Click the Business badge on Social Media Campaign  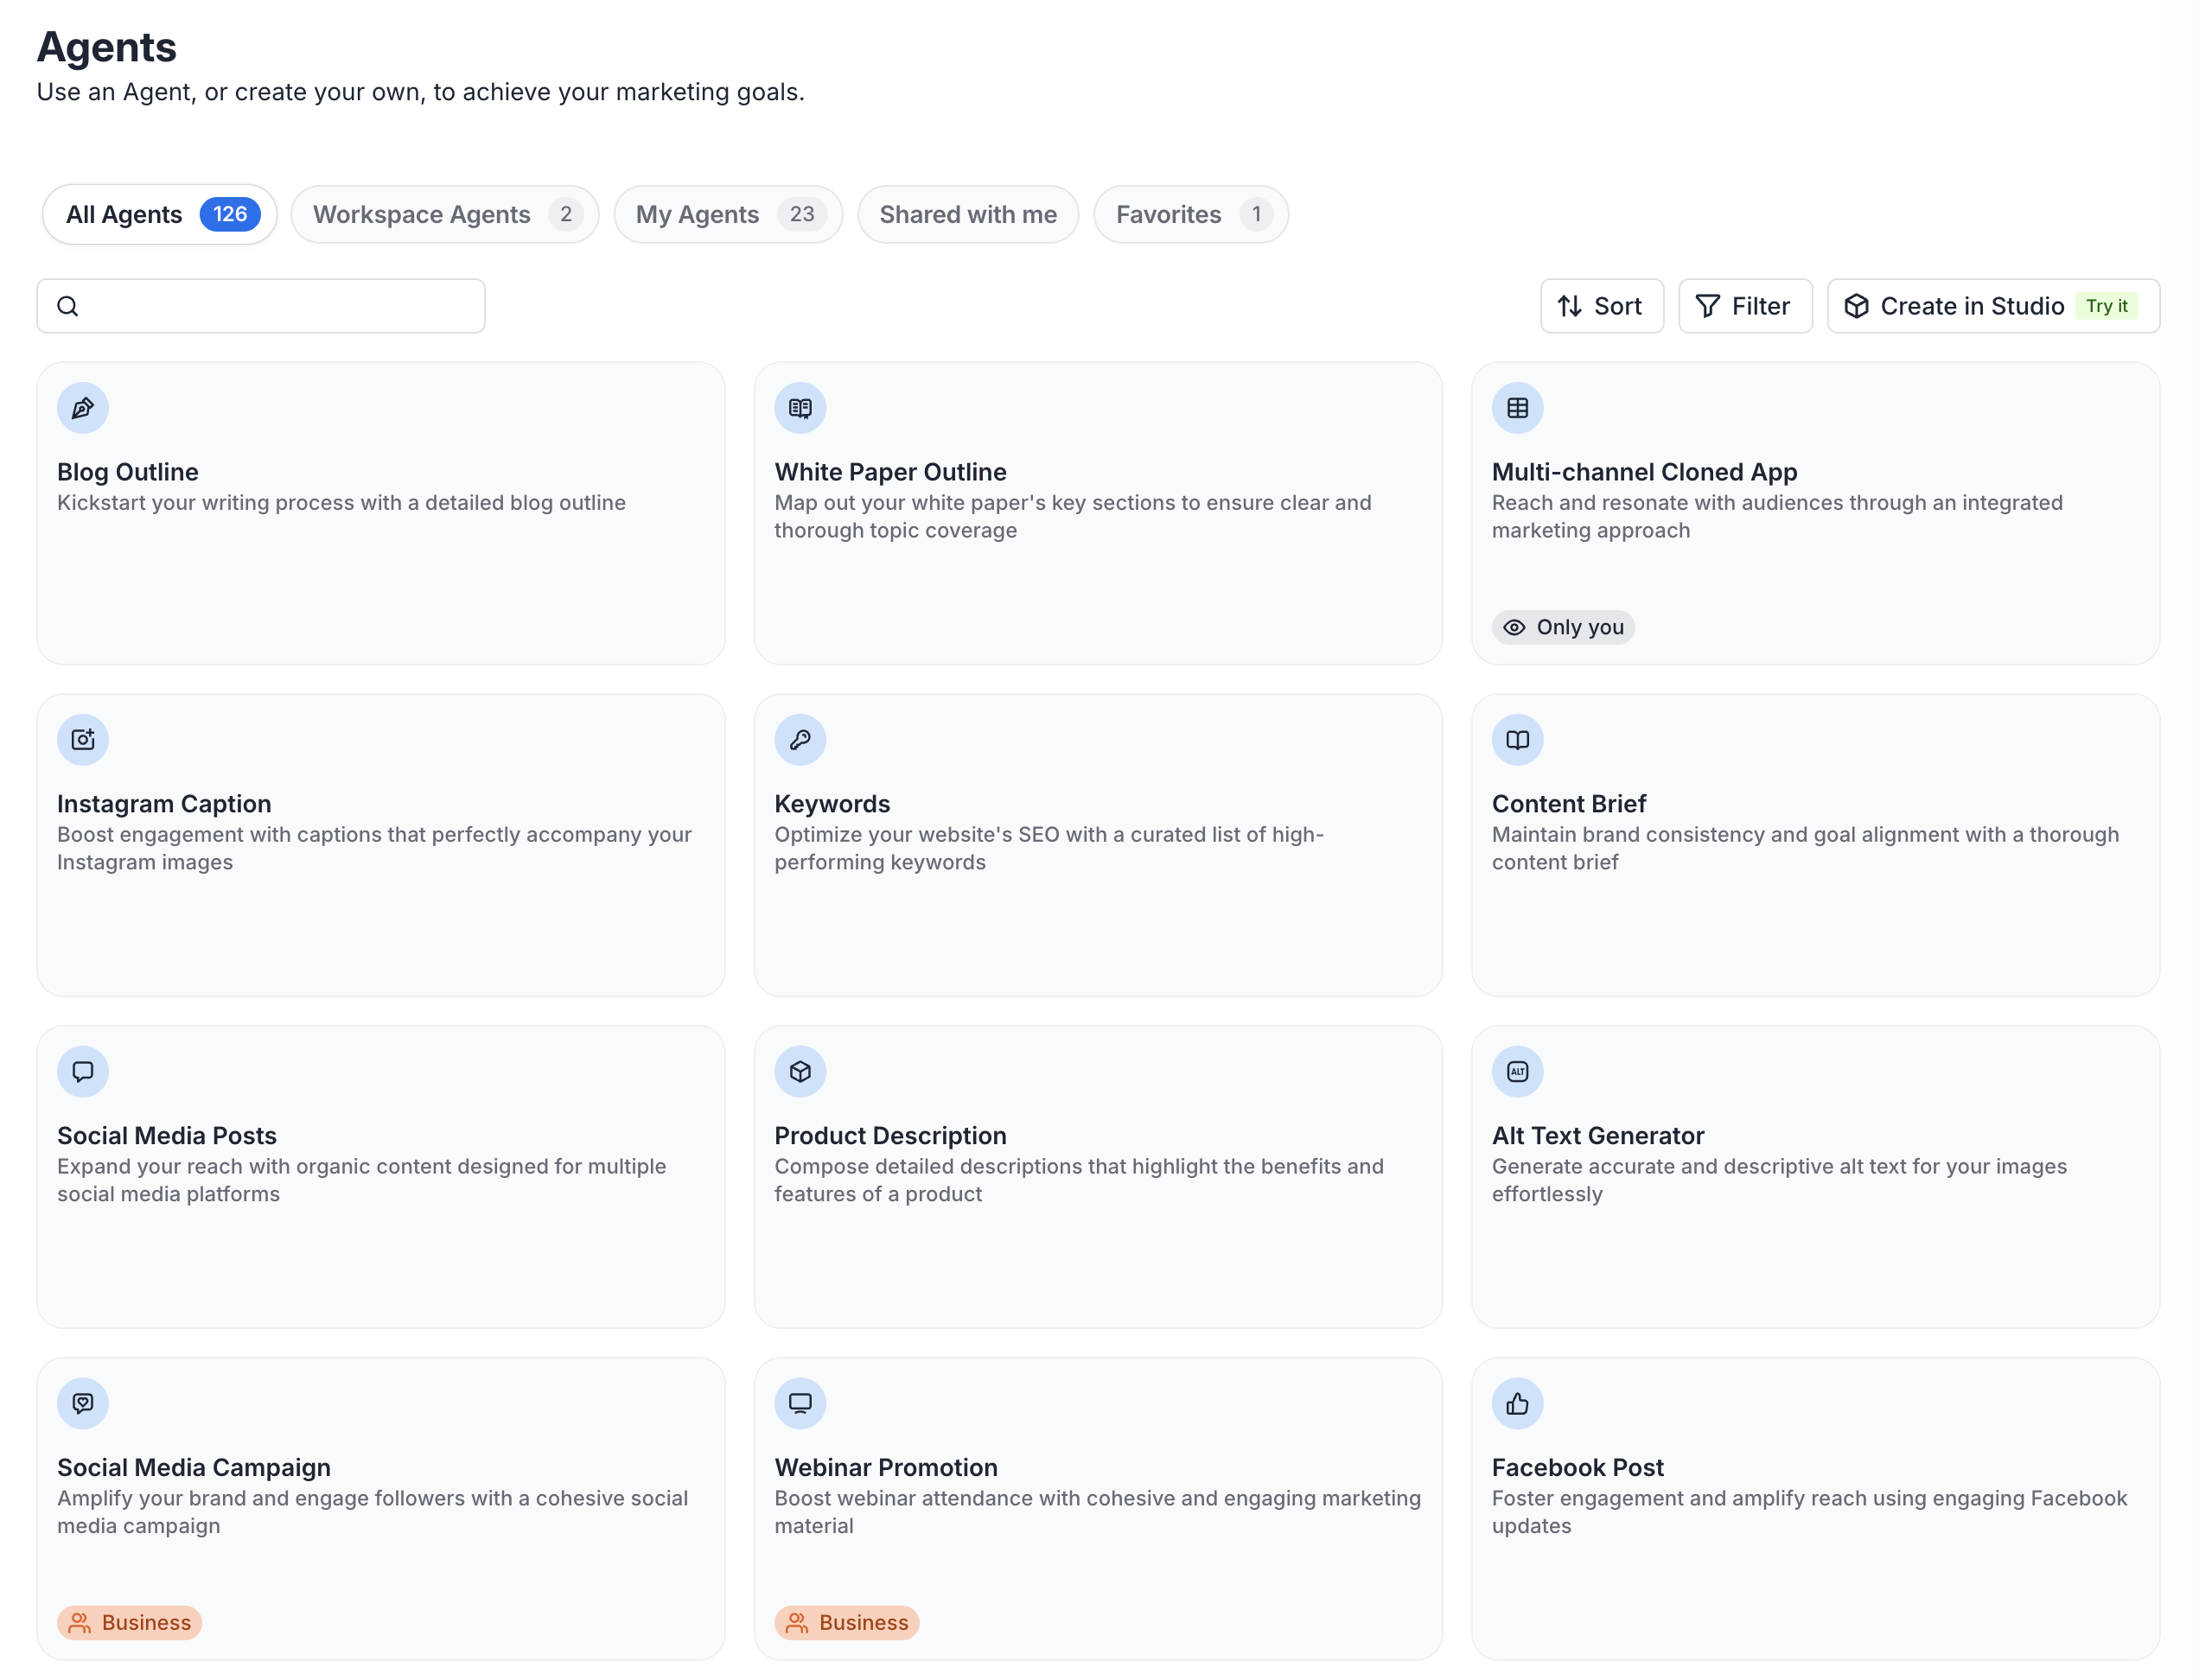coord(129,1622)
